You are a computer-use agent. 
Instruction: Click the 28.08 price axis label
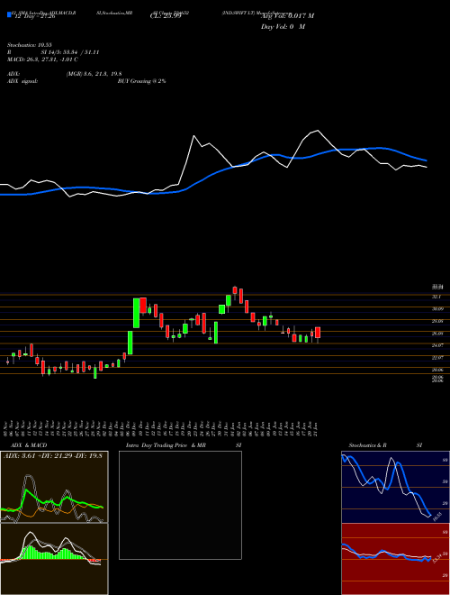(437, 321)
